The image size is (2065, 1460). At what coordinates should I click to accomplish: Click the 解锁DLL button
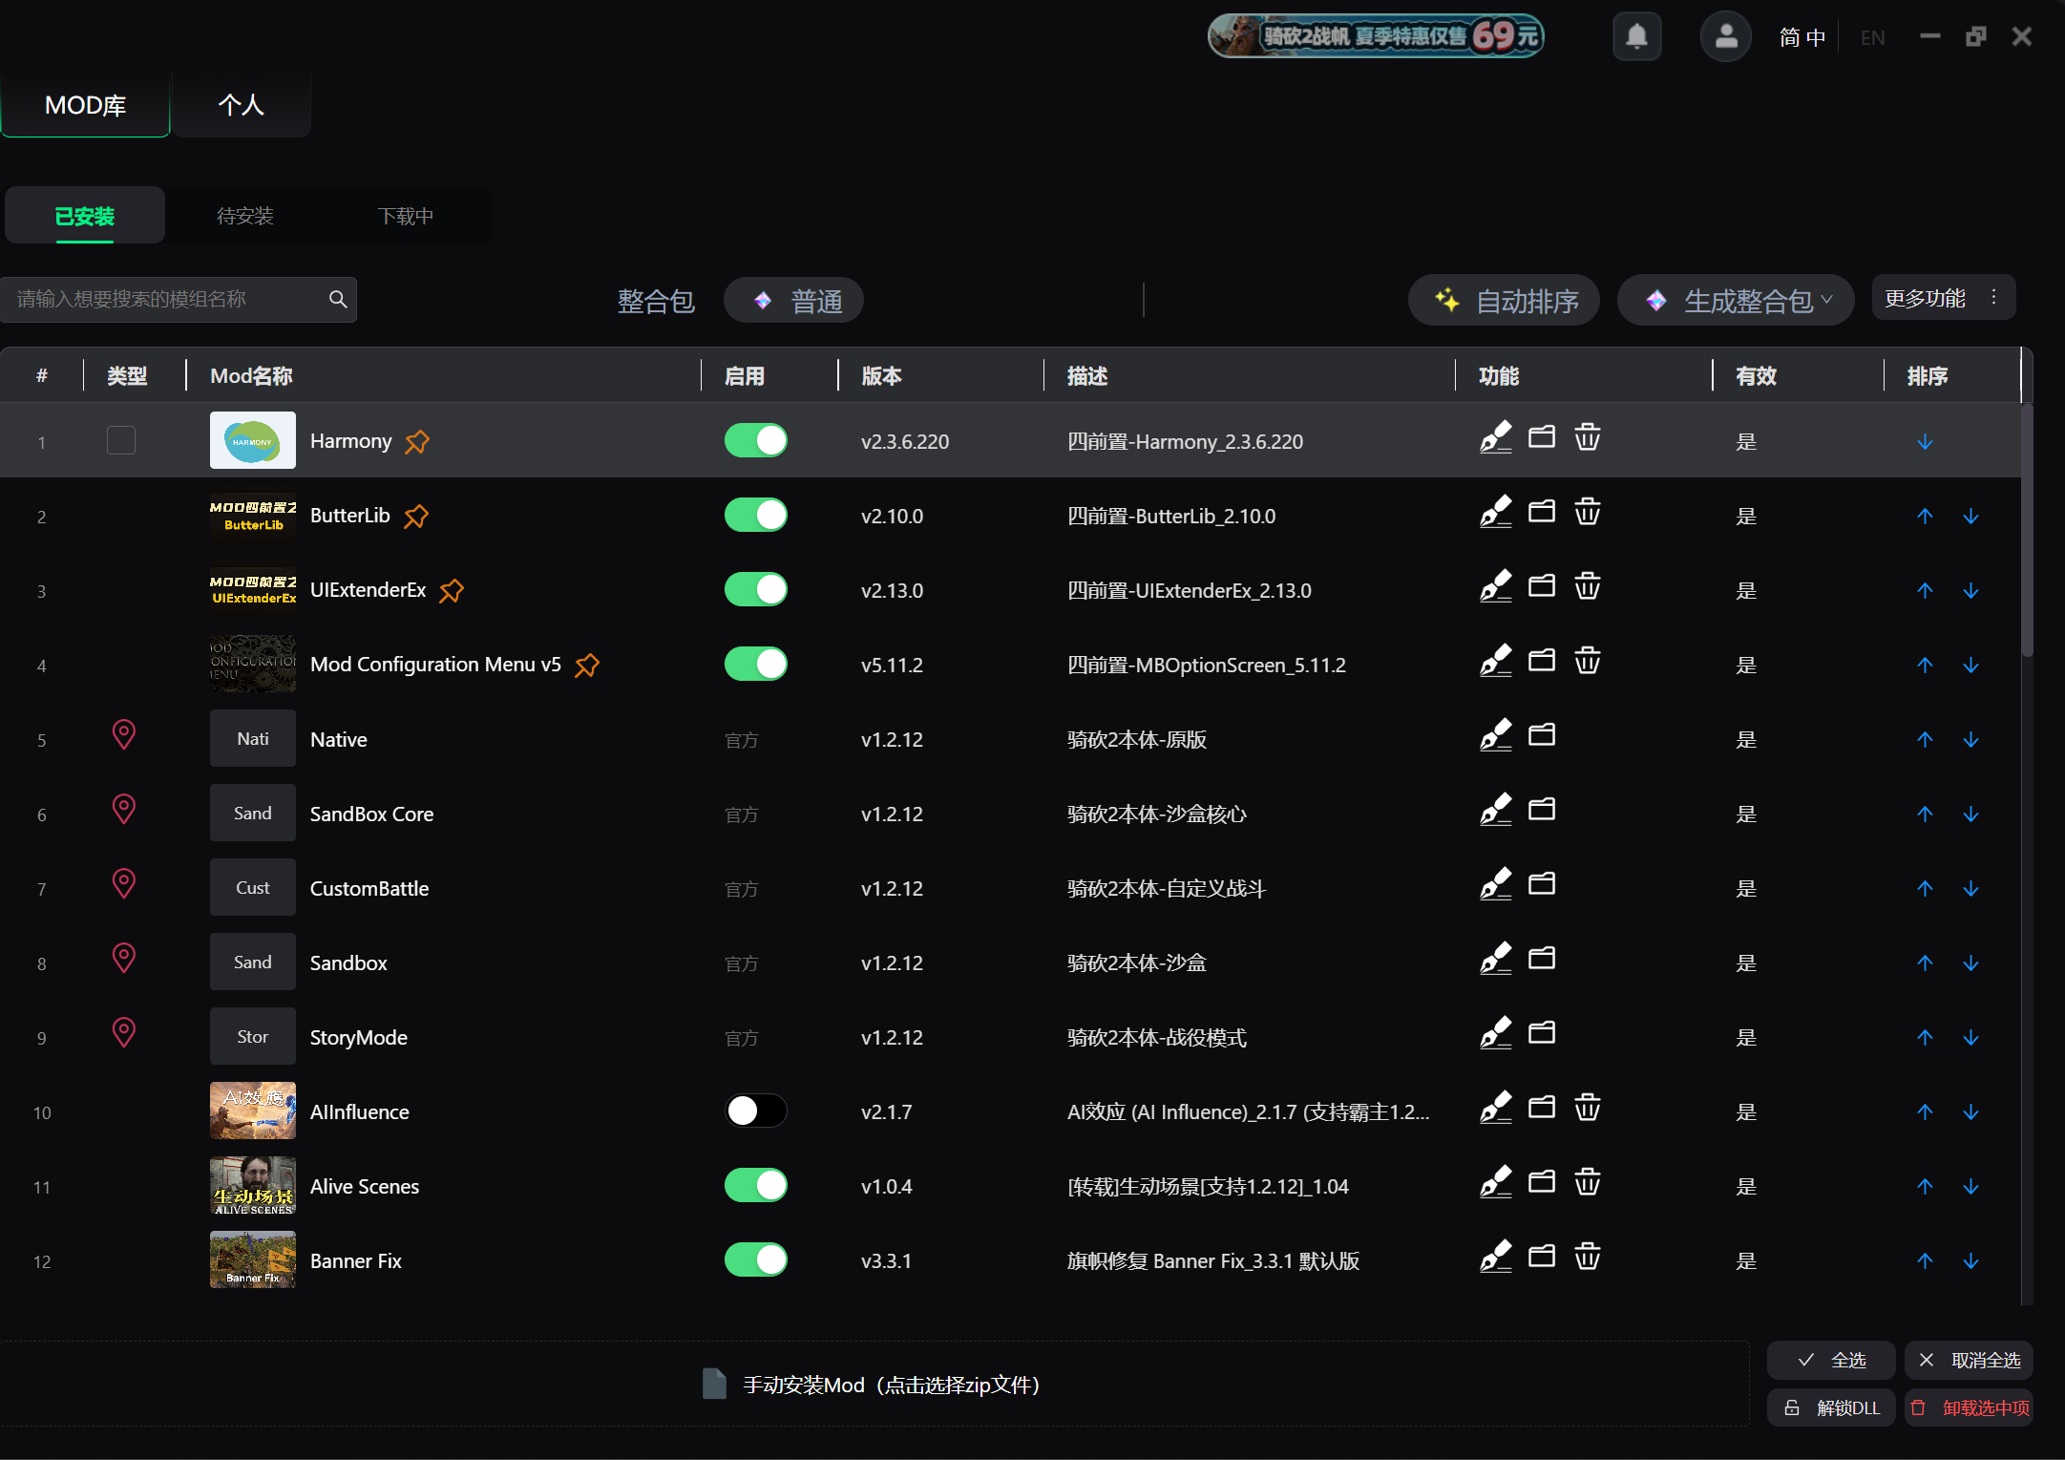pos(1831,1407)
